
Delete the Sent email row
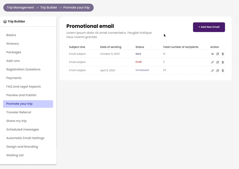[223, 54]
